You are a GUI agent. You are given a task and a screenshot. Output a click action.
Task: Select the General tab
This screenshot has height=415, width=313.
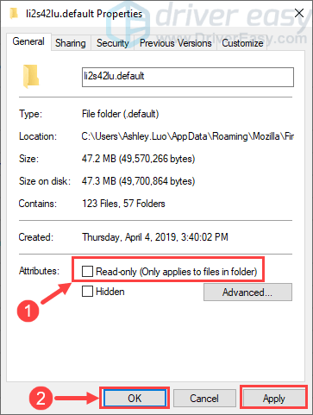click(x=28, y=41)
